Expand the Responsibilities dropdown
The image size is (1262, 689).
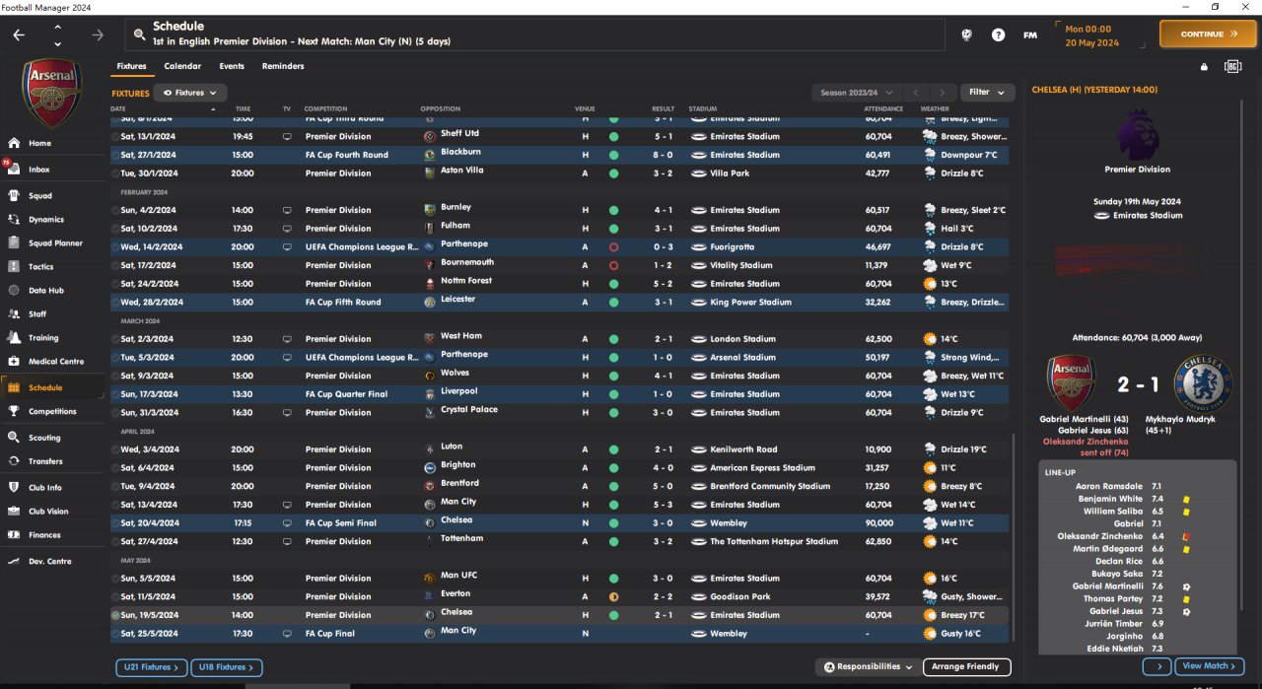point(868,667)
